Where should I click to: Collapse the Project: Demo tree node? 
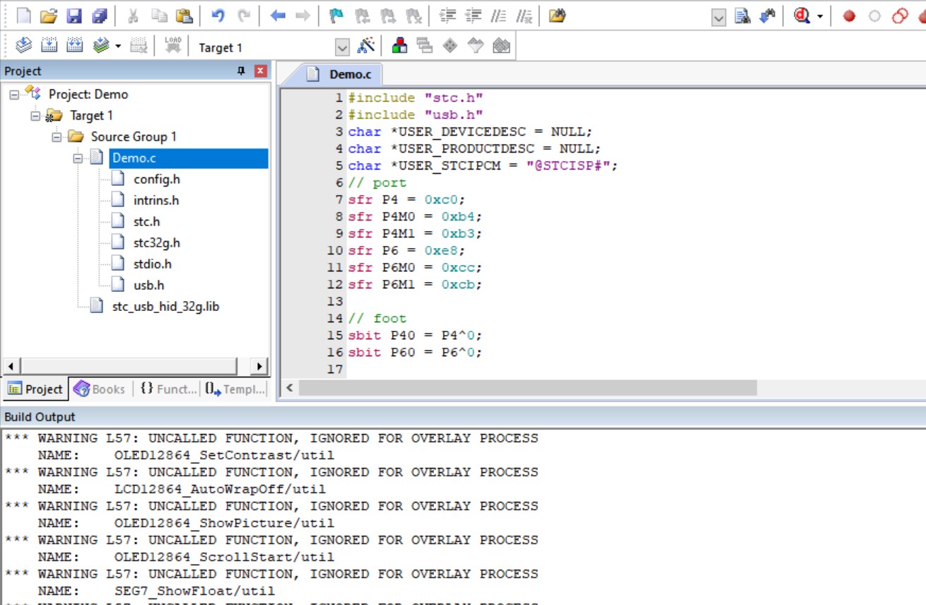[14, 94]
